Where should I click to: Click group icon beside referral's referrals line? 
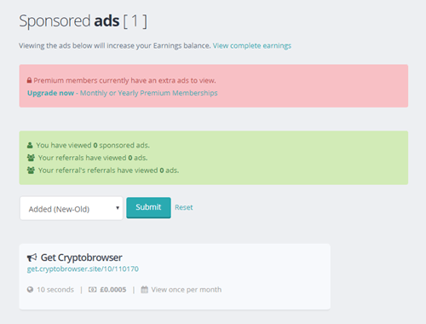(x=31, y=171)
